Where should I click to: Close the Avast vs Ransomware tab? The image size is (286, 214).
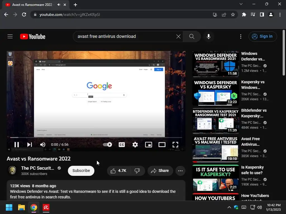[x=65, y=5]
